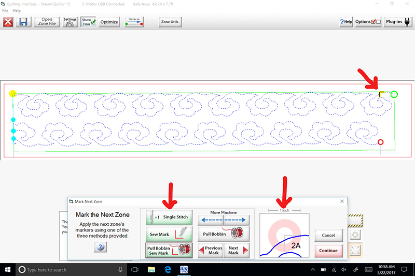
Task: Open the File menu
Action: pyautogui.click(x=6, y=10)
